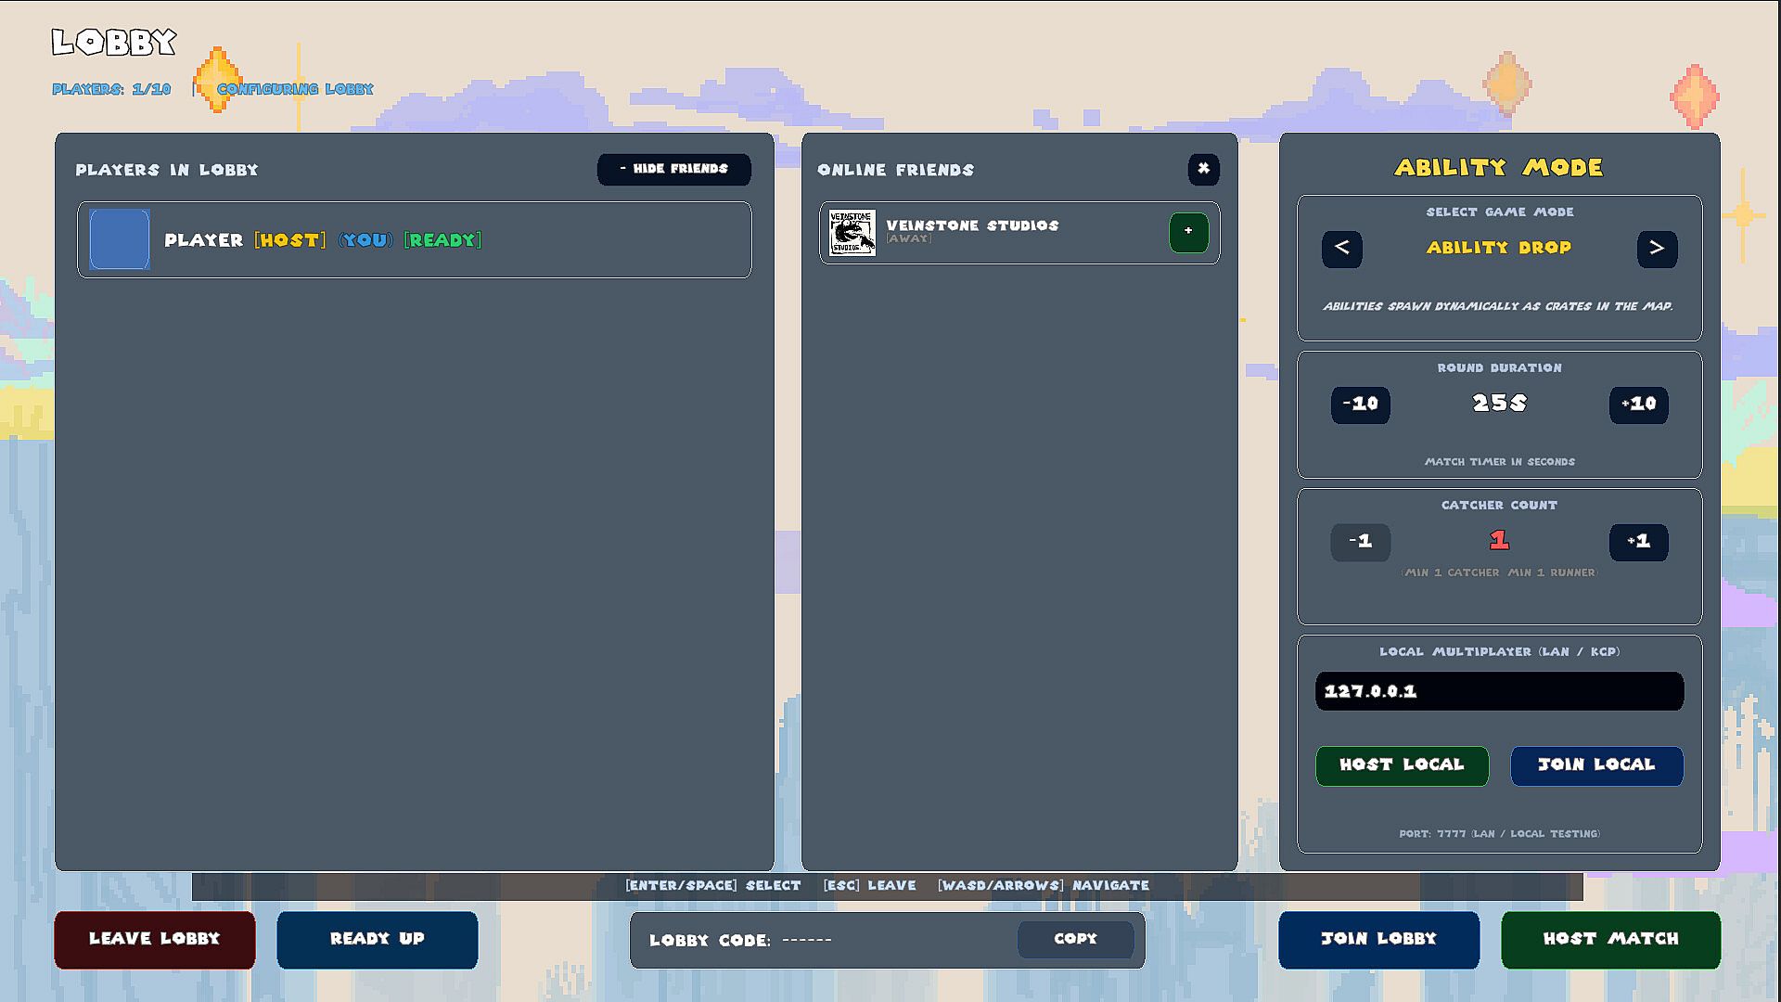Screen dimensions: 1781x1002
Task: Focus the 127.0.0.1 address field
Action: tap(1499, 691)
